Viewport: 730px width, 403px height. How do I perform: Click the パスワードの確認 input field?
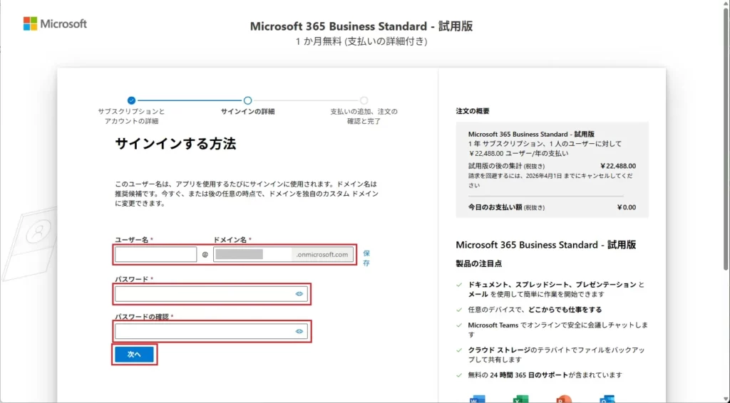(211, 331)
